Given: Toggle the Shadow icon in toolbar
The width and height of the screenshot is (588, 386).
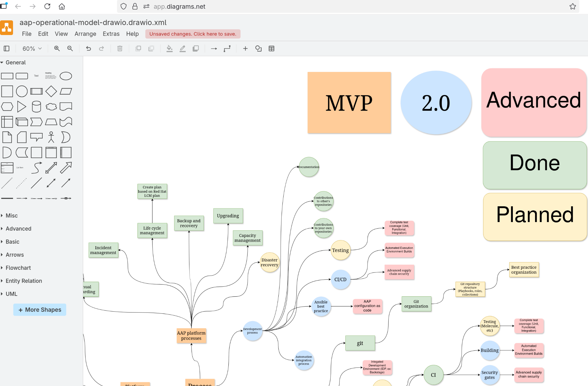Looking at the screenshot, I should (x=196, y=49).
